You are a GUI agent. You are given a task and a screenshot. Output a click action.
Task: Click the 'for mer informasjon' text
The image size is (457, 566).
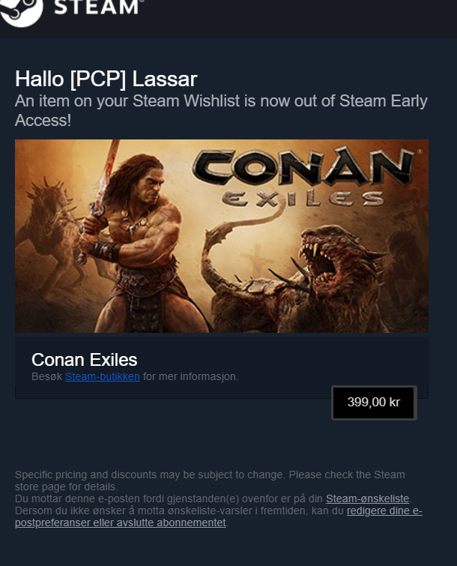[190, 376]
